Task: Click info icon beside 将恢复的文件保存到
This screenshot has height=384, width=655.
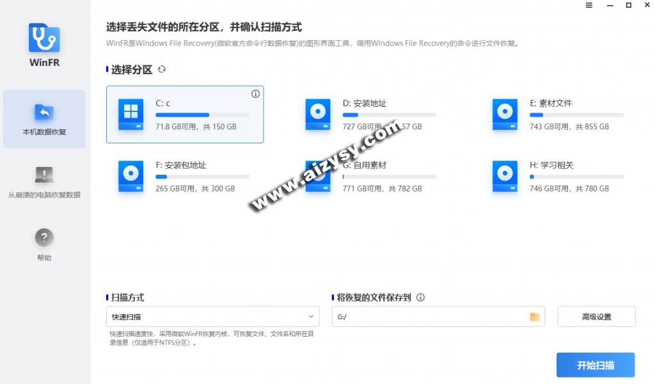Action: 420,298
